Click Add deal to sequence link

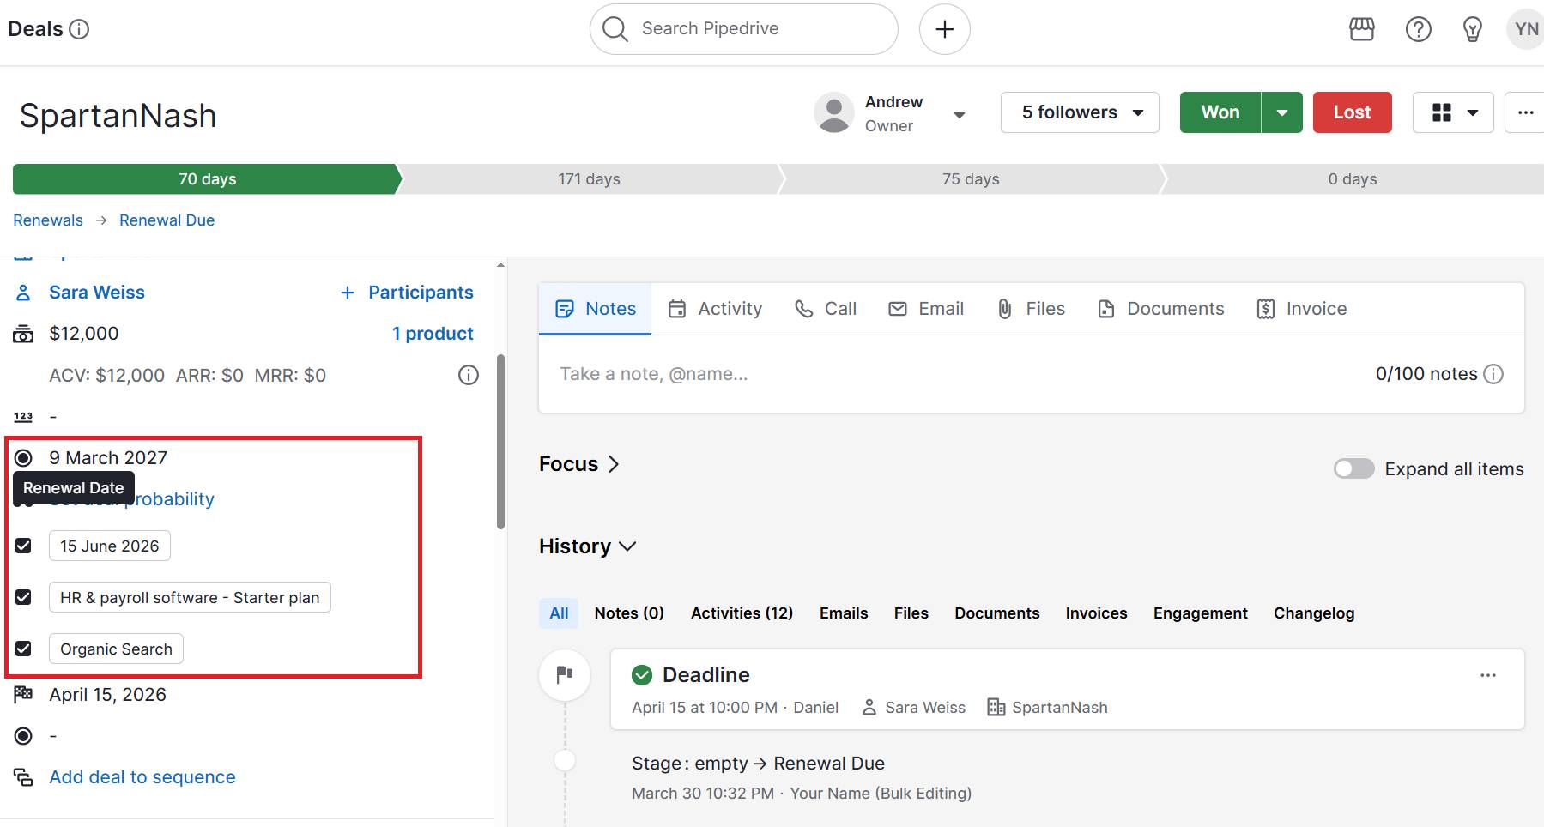[x=142, y=777]
